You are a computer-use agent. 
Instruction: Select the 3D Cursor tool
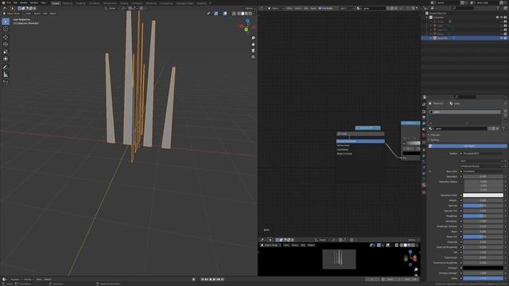tap(6, 29)
